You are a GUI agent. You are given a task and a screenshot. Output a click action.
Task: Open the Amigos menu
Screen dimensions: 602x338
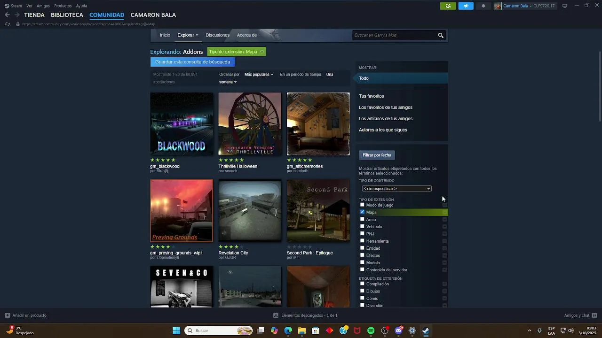[43, 6]
